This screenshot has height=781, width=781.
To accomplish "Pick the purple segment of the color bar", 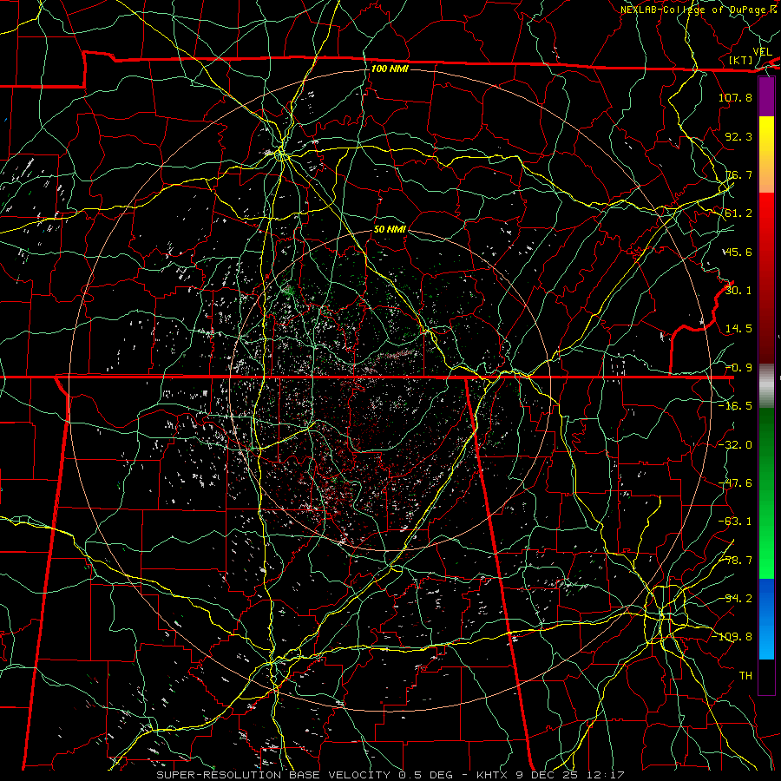I will 766,96.
